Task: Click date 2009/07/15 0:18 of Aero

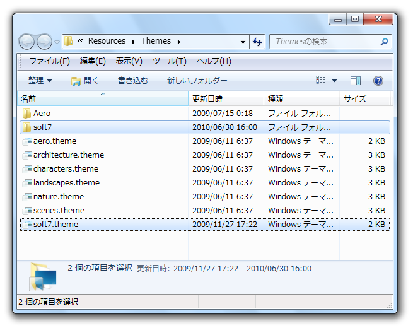Action: (x=223, y=114)
